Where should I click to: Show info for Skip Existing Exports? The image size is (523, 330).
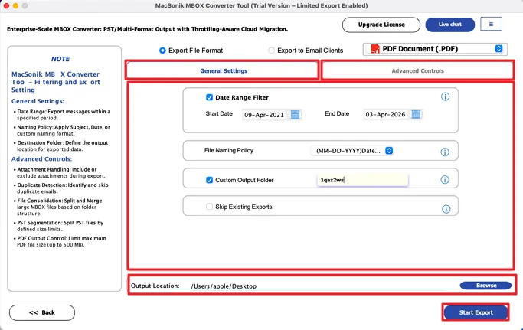446,209
